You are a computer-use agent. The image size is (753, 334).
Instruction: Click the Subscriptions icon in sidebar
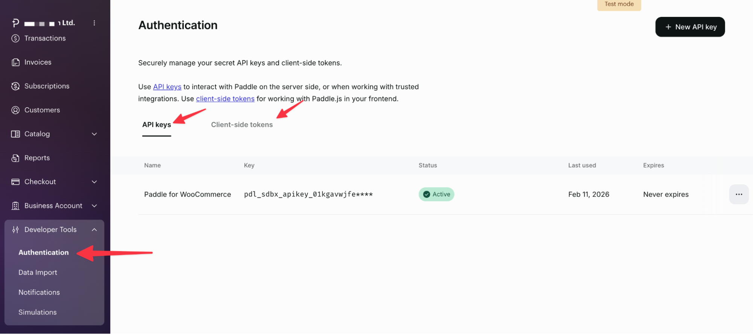pyautogui.click(x=15, y=86)
